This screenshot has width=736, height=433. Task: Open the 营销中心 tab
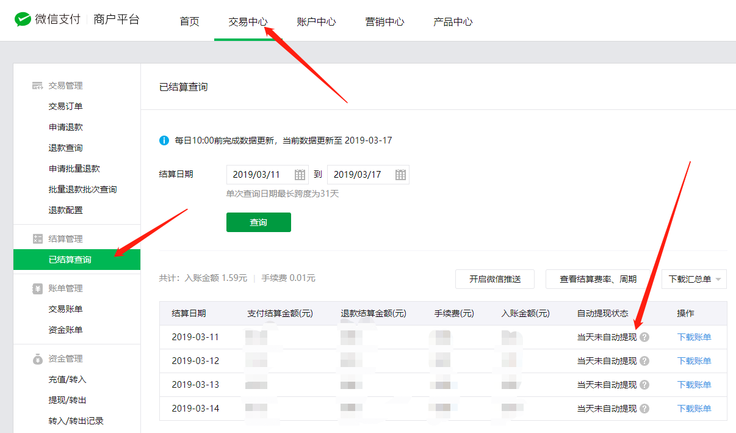click(x=384, y=22)
